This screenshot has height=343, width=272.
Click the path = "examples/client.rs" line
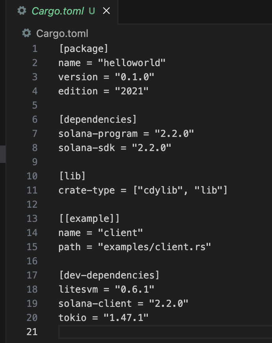point(135,247)
